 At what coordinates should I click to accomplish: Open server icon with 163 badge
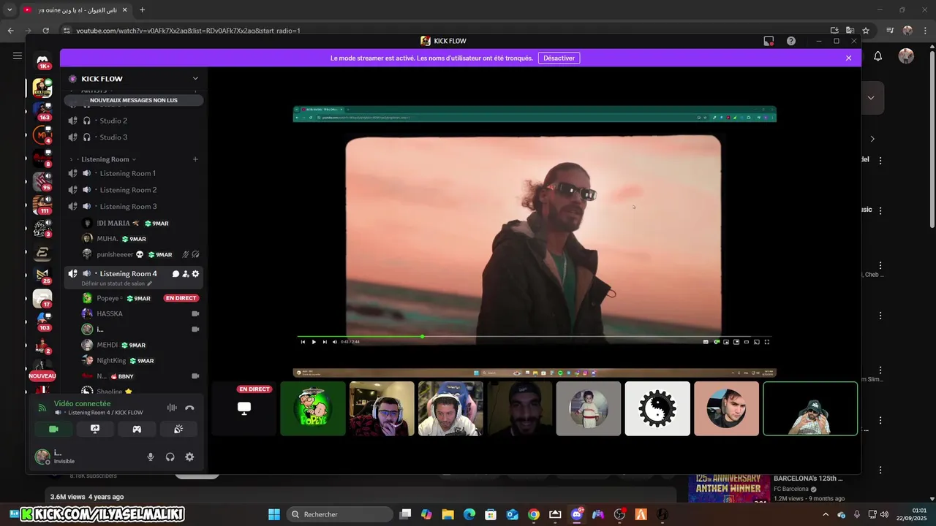tap(42, 111)
